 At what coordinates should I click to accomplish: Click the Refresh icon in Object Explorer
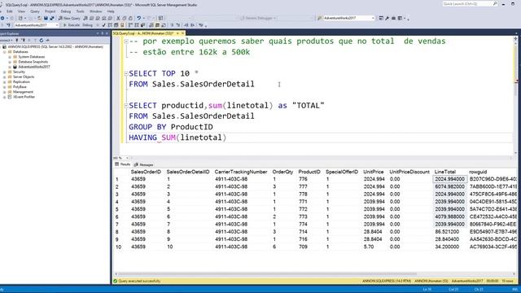pos(42,40)
